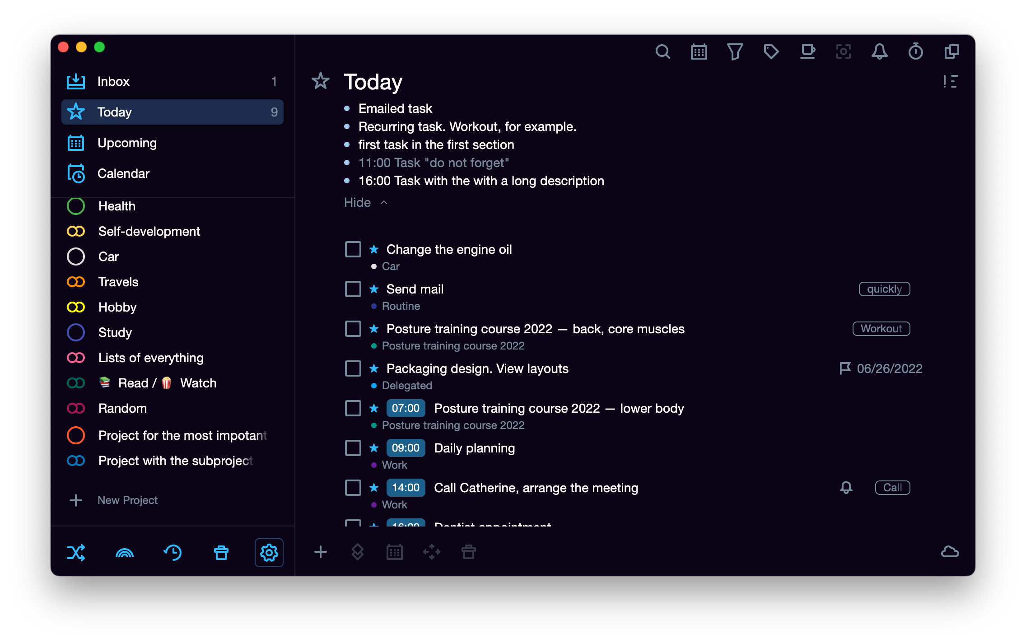Click the 09:00 time badge

406,448
